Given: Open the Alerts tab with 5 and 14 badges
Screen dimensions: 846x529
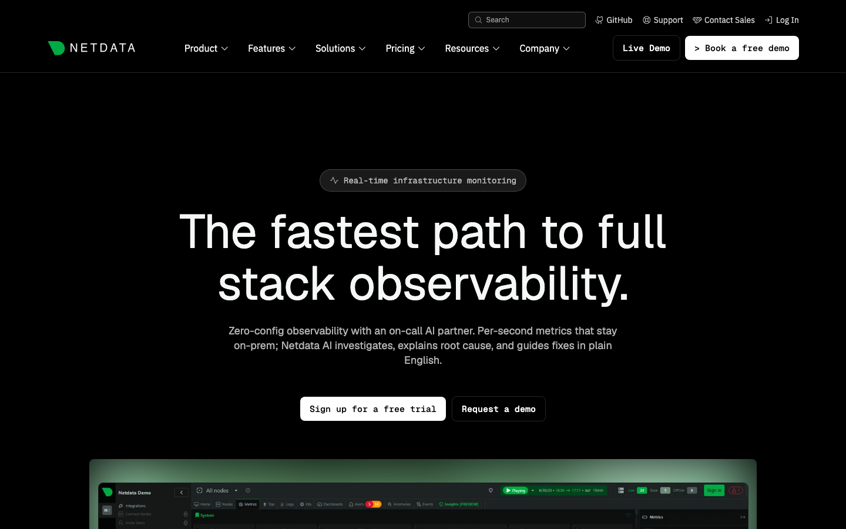Looking at the screenshot, I should tap(365, 504).
